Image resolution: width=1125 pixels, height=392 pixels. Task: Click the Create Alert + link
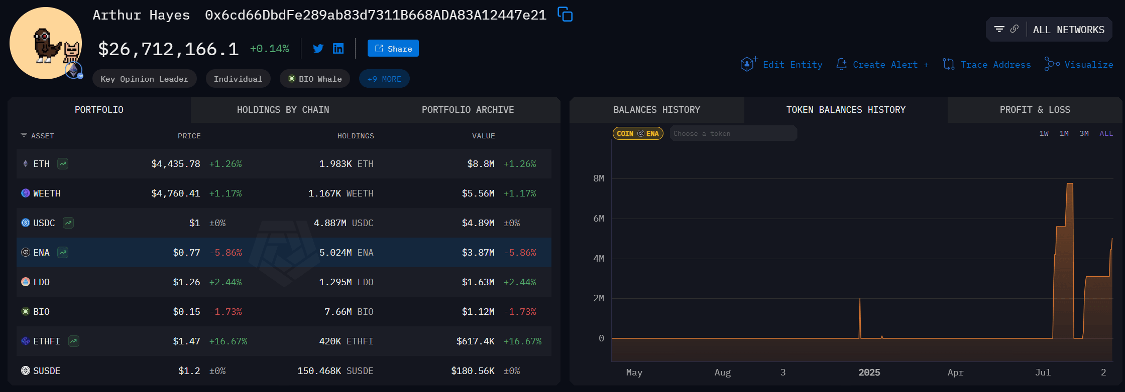(891, 65)
